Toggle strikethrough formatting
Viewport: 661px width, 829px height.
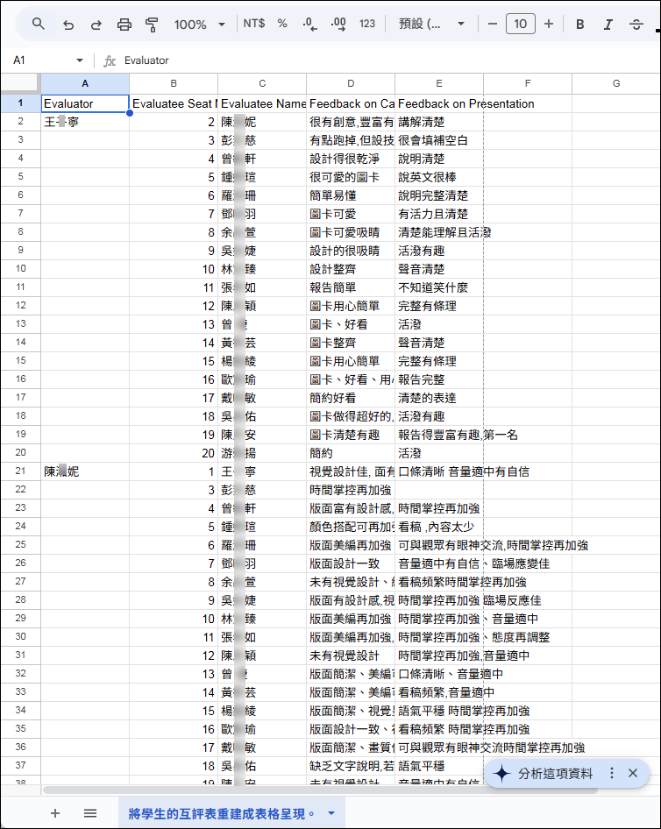pos(636,24)
